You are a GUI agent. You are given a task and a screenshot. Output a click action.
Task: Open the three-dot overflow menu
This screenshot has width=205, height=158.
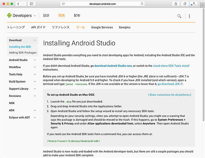189,16
